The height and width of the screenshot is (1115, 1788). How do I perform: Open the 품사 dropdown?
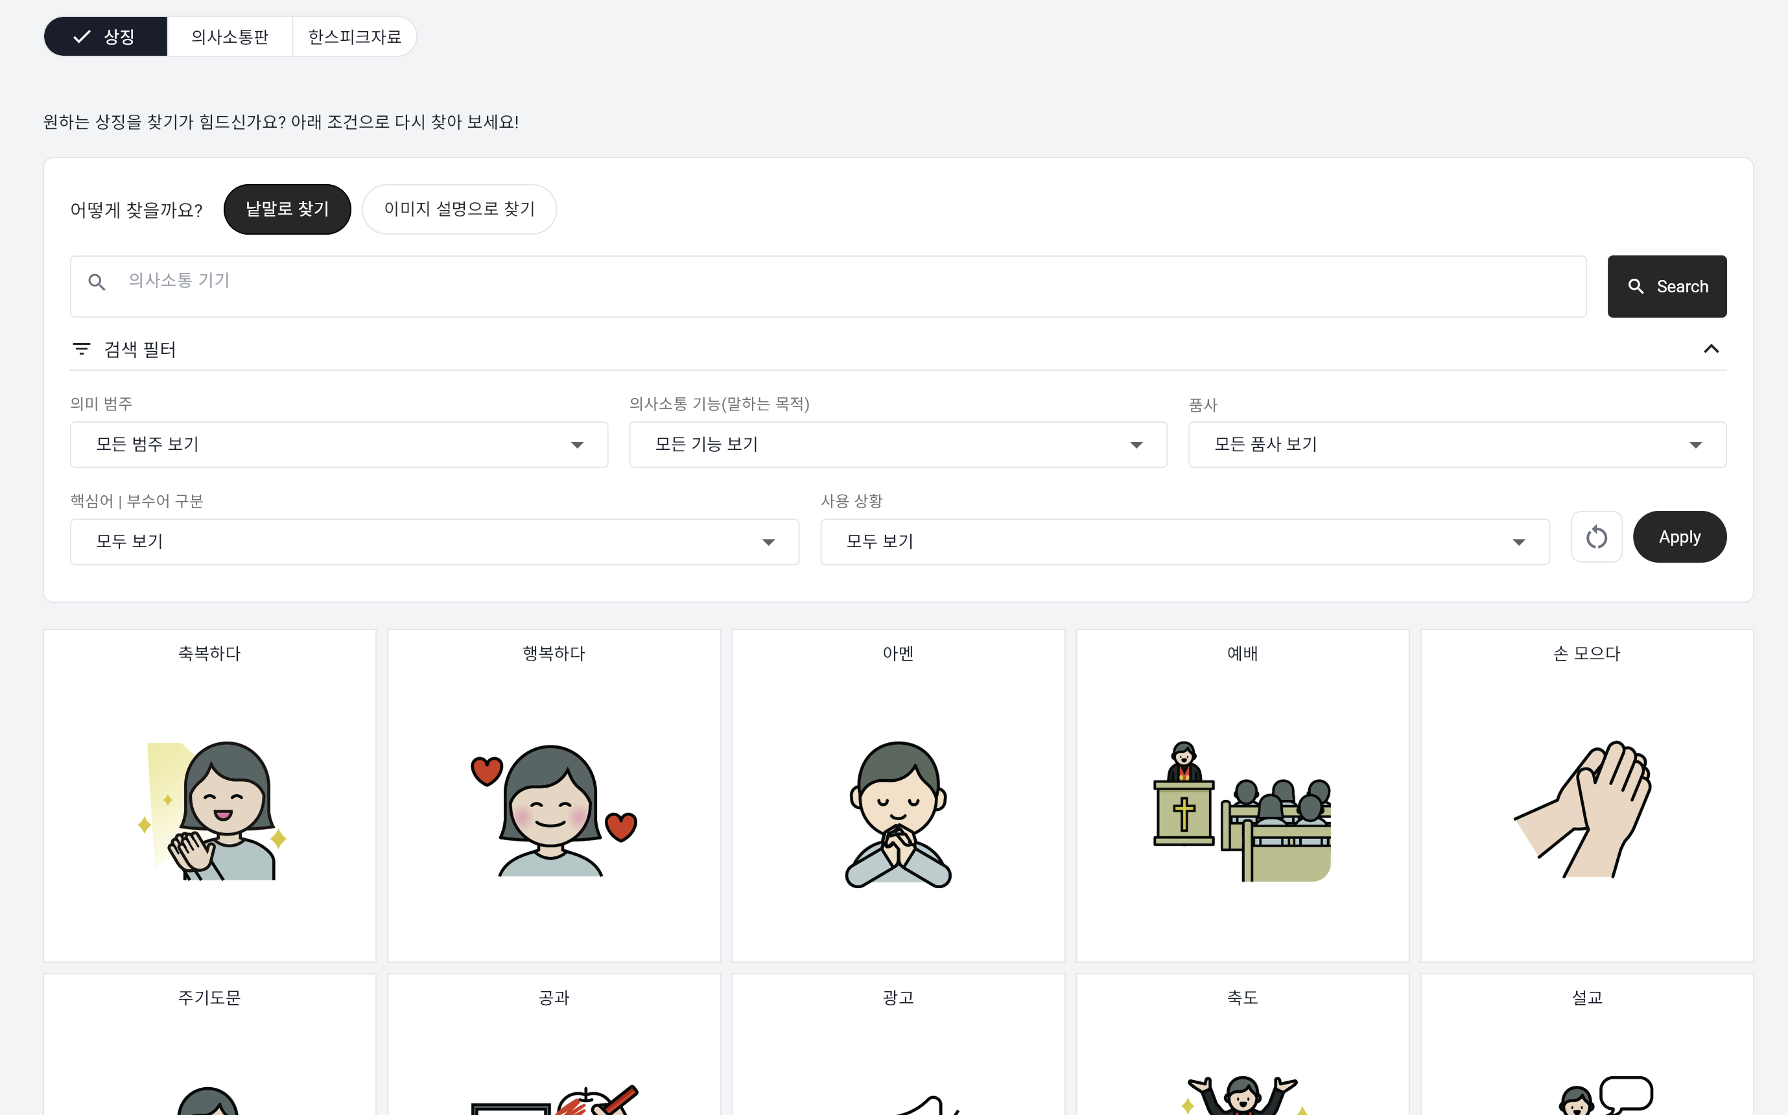pos(1457,445)
